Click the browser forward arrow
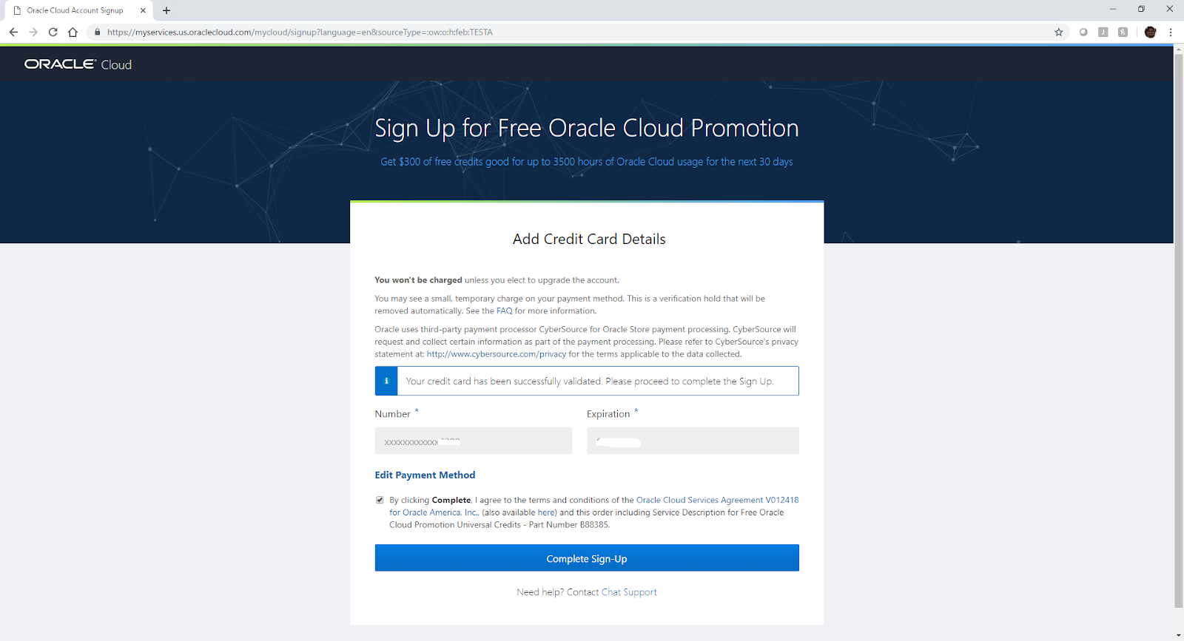This screenshot has width=1184, height=641. pyautogui.click(x=33, y=32)
